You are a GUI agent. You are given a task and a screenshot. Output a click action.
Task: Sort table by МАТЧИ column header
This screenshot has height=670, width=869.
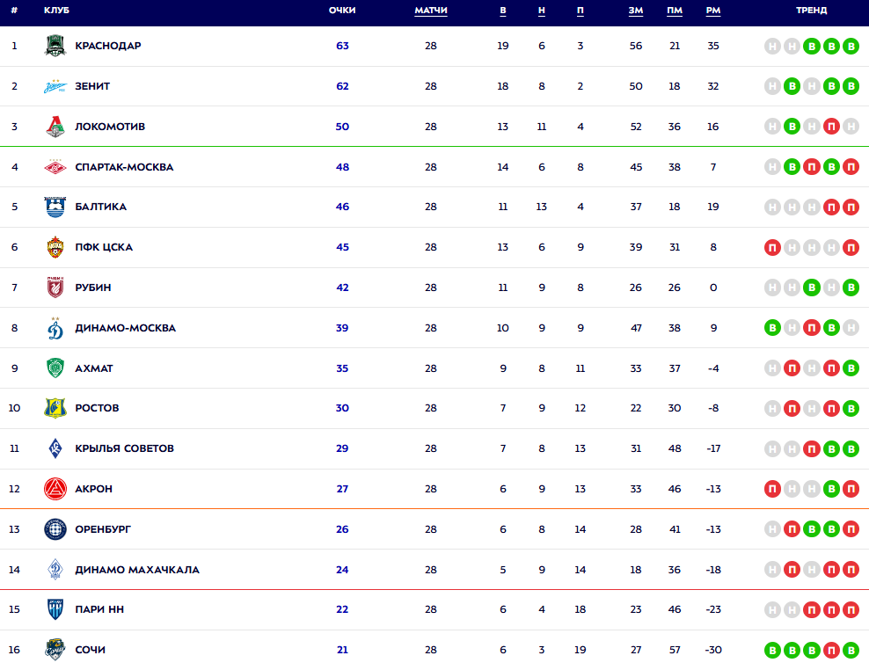tap(431, 11)
